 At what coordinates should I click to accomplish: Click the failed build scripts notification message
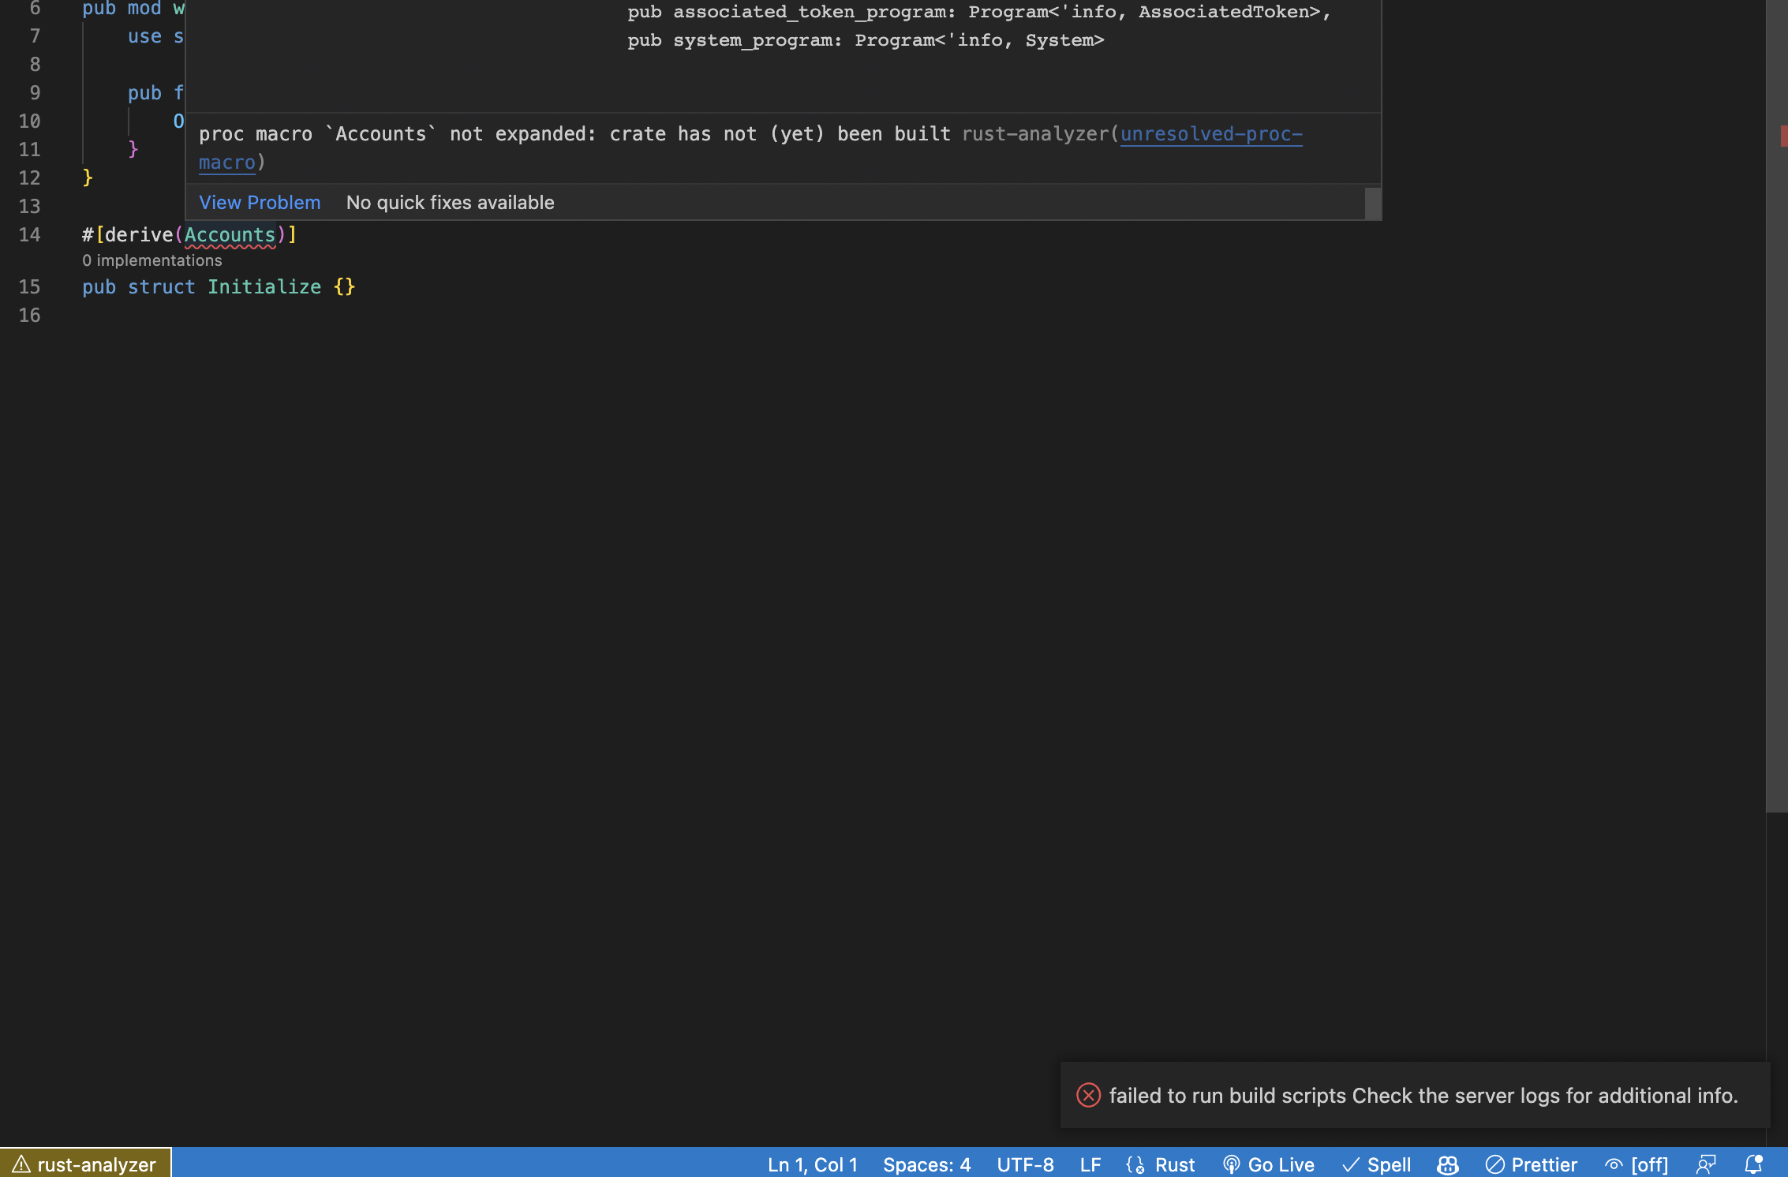pos(1423,1095)
